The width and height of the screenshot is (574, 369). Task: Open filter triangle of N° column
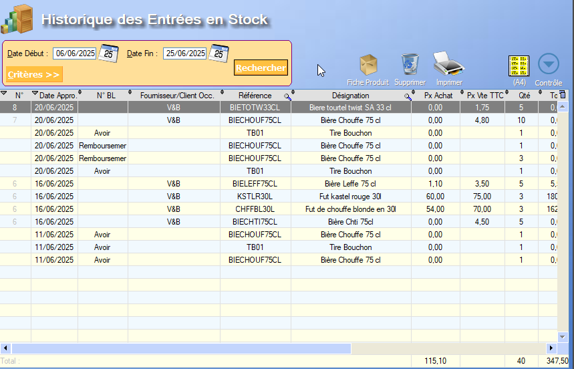click(3, 94)
